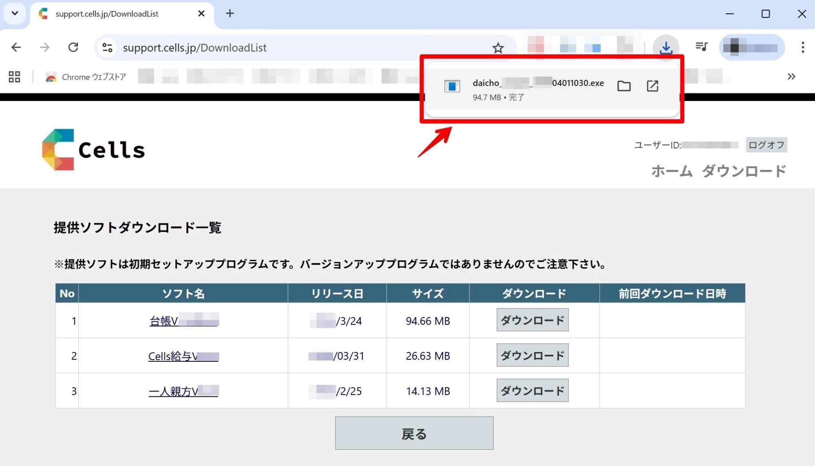Open a new browser tab
815x466 pixels.
pos(230,13)
